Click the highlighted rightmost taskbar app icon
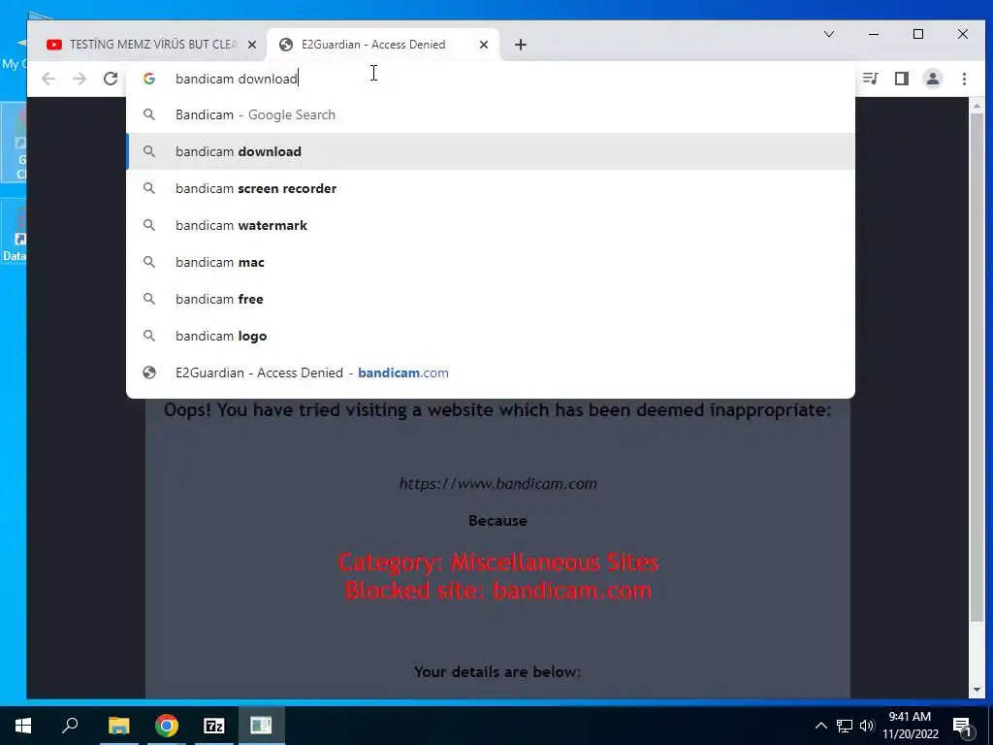Image resolution: width=993 pixels, height=745 pixels. click(x=261, y=726)
